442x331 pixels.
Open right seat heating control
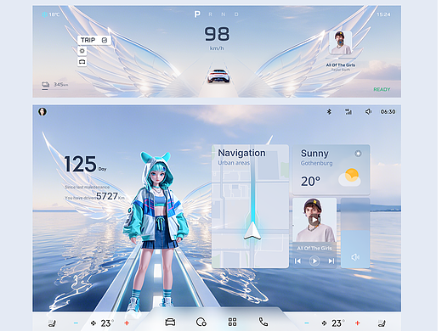[382, 323]
